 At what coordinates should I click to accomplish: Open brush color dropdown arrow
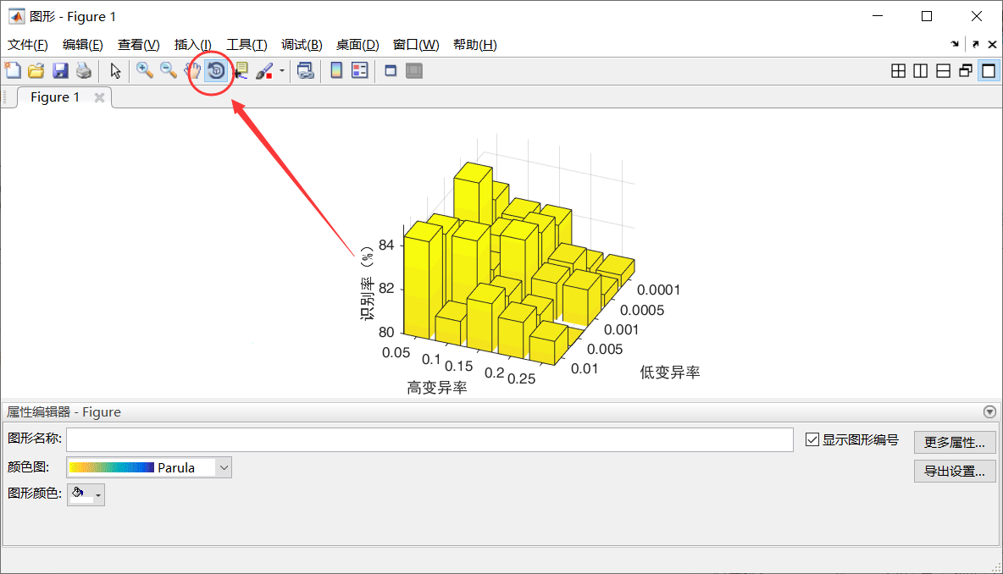[282, 71]
